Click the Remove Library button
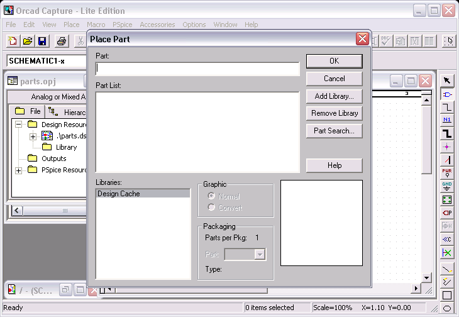This screenshot has height=317, width=459. coord(335,113)
